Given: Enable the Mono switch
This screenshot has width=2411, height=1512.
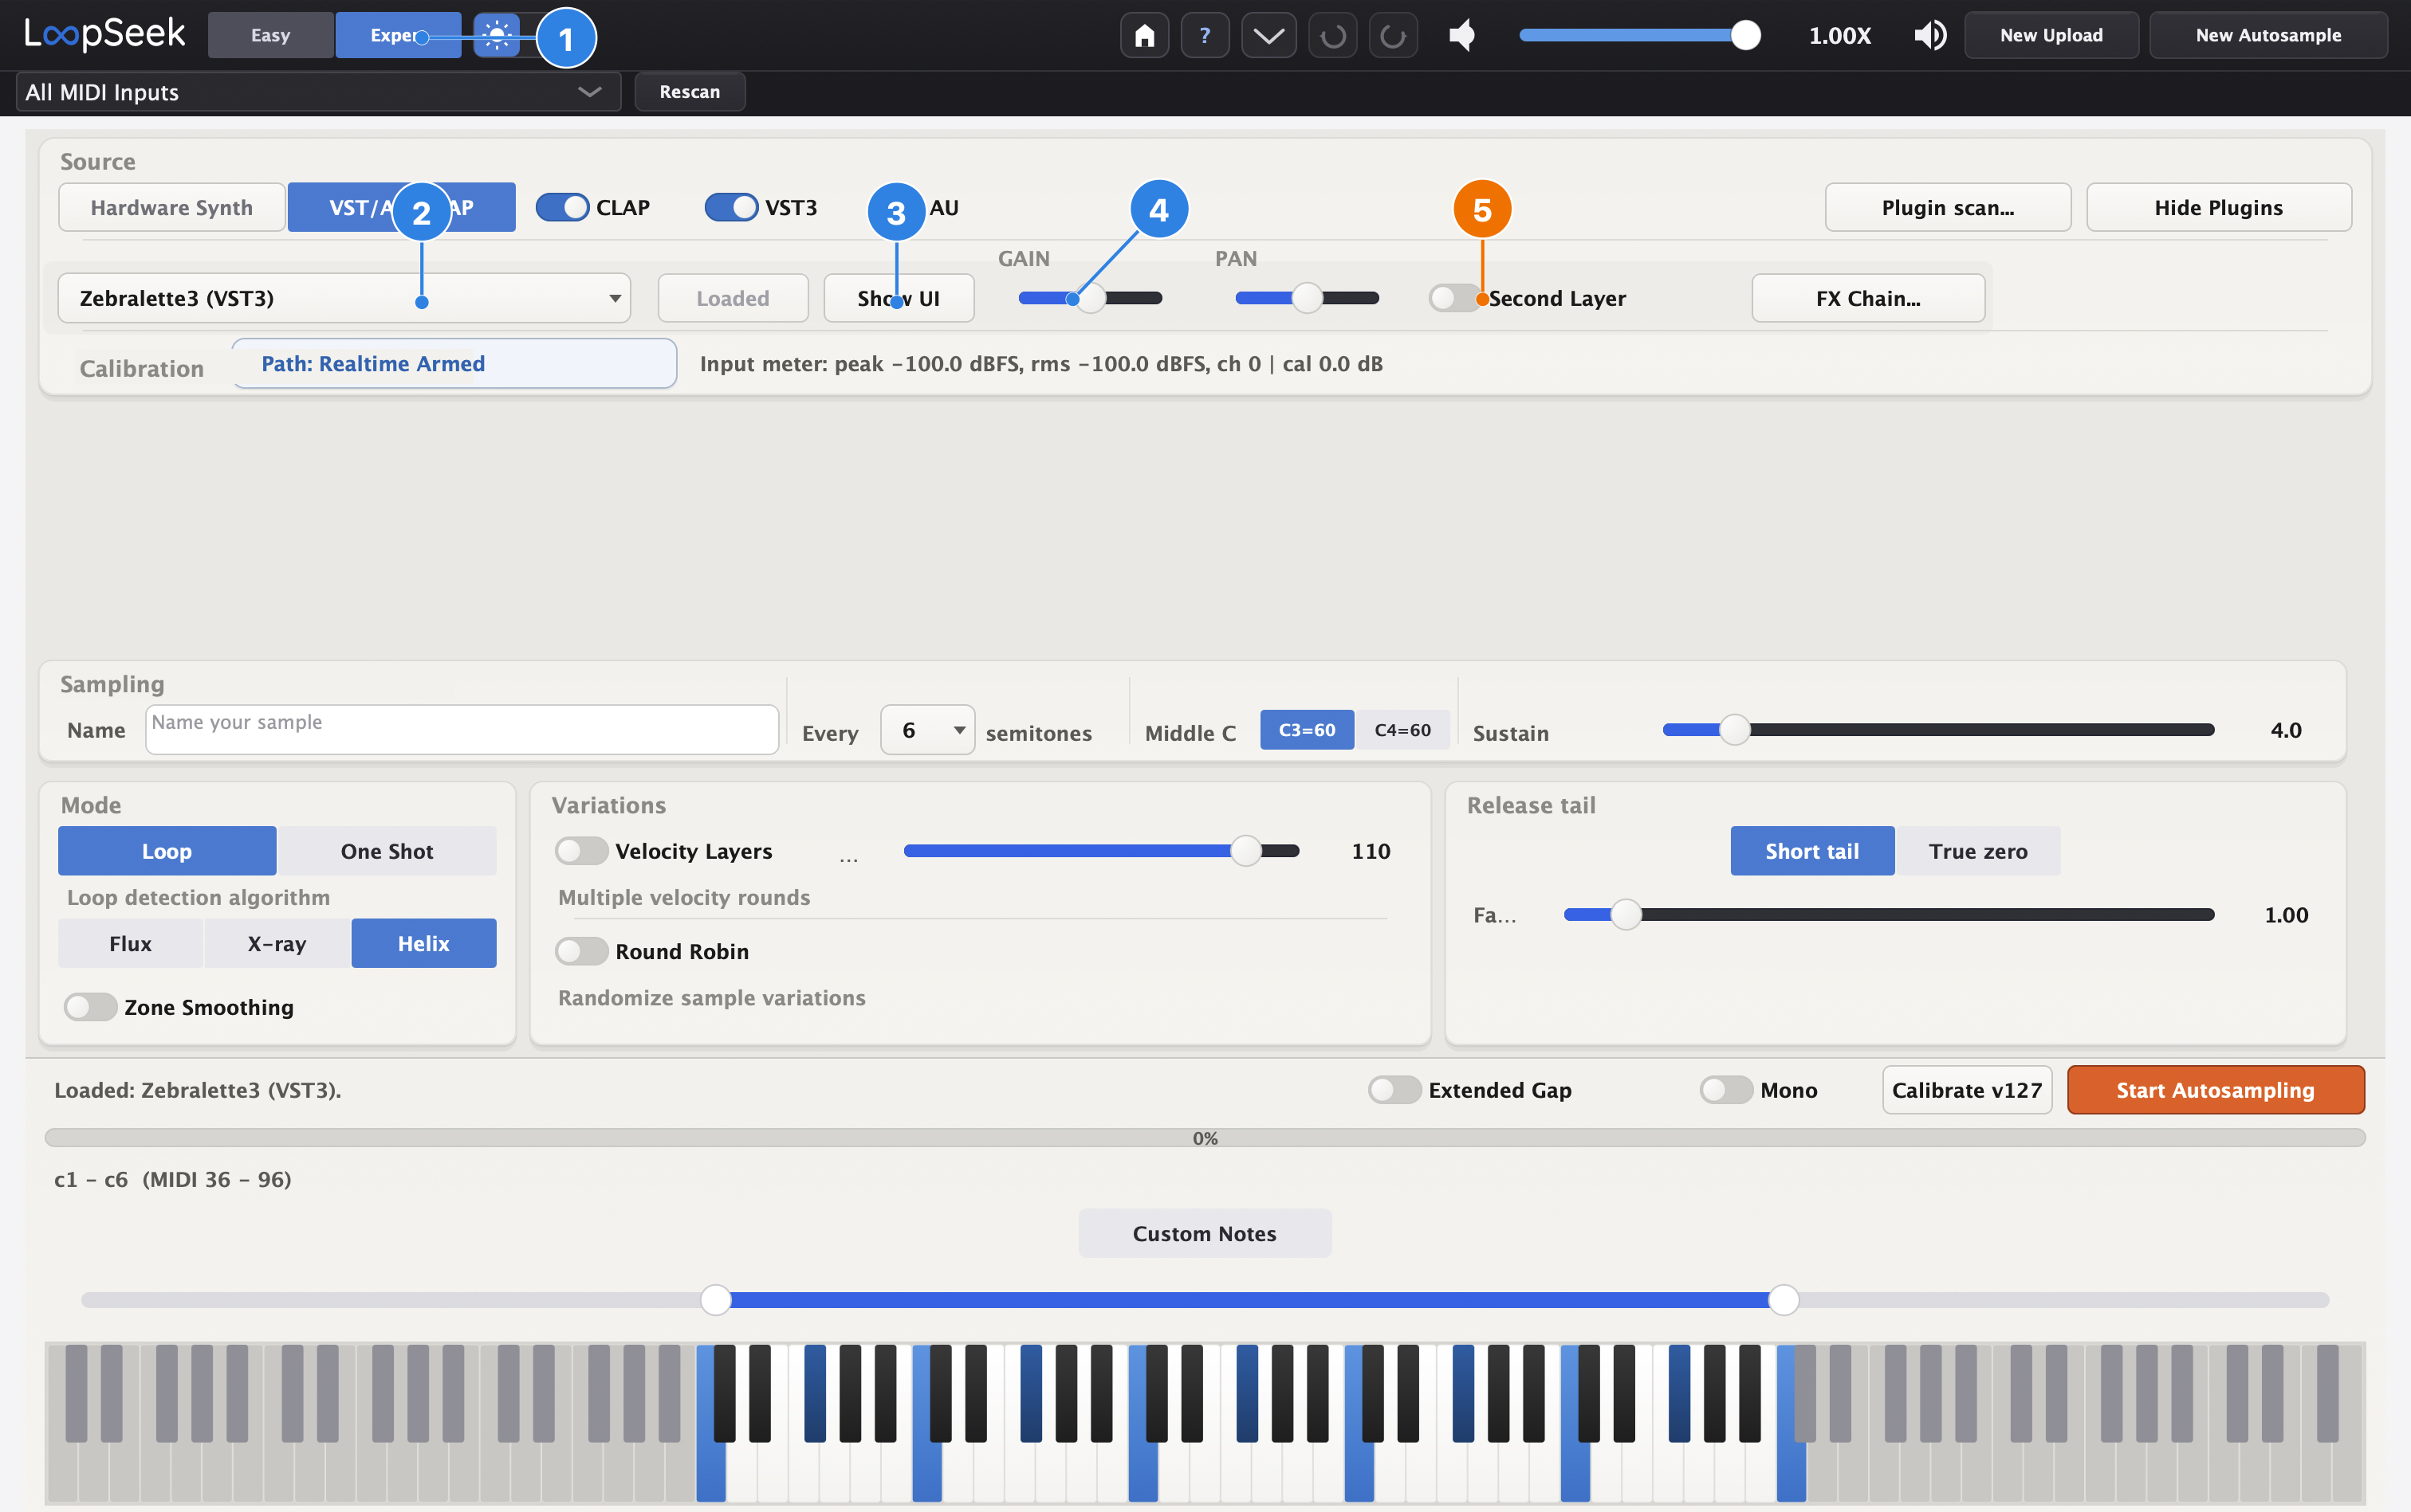Looking at the screenshot, I should click(1726, 1090).
